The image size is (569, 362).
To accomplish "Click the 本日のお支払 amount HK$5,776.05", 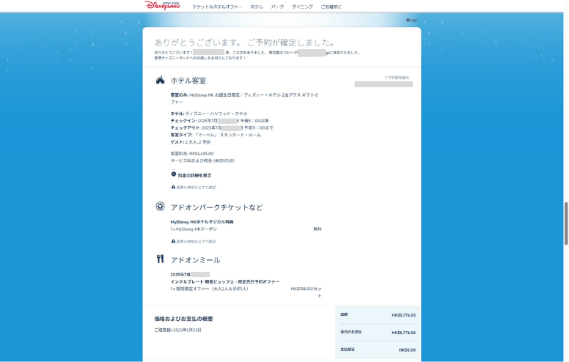I will pos(403,333).
